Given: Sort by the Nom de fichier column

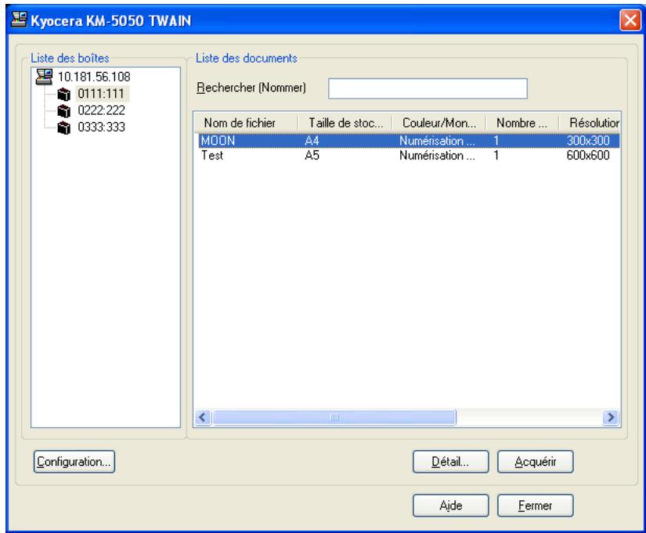Looking at the screenshot, I should 247,123.
